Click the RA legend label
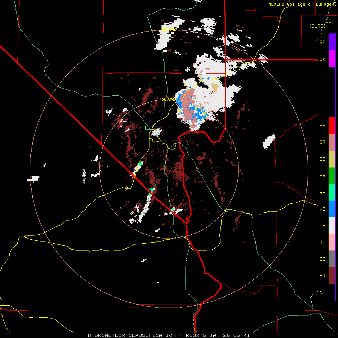The image size is (338, 338). 322,193
